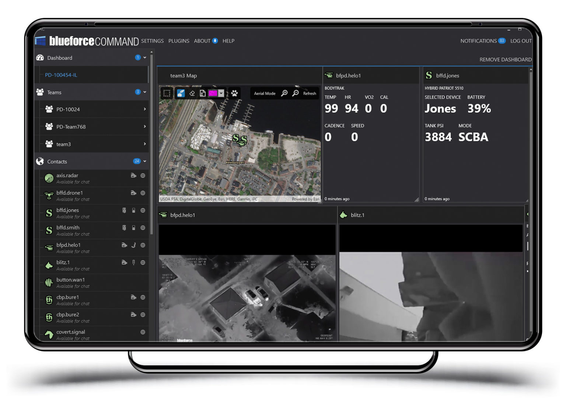566x407 pixels.
Task: Zoom in on the team3 map
Action: [x=284, y=93]
